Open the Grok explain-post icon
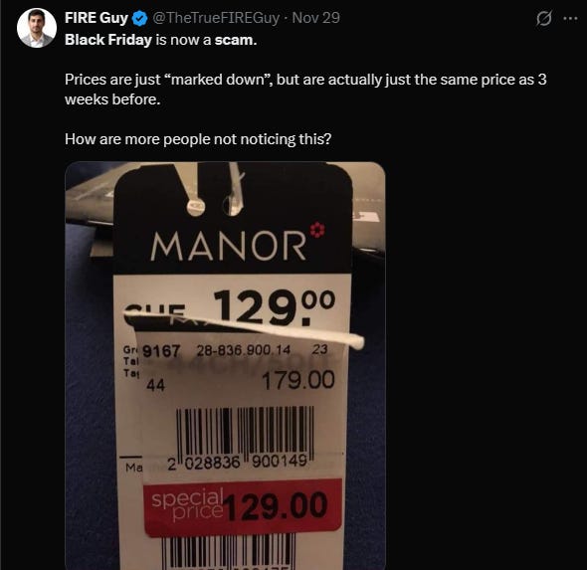The image size is (587, 570). [x=543, y=18]
